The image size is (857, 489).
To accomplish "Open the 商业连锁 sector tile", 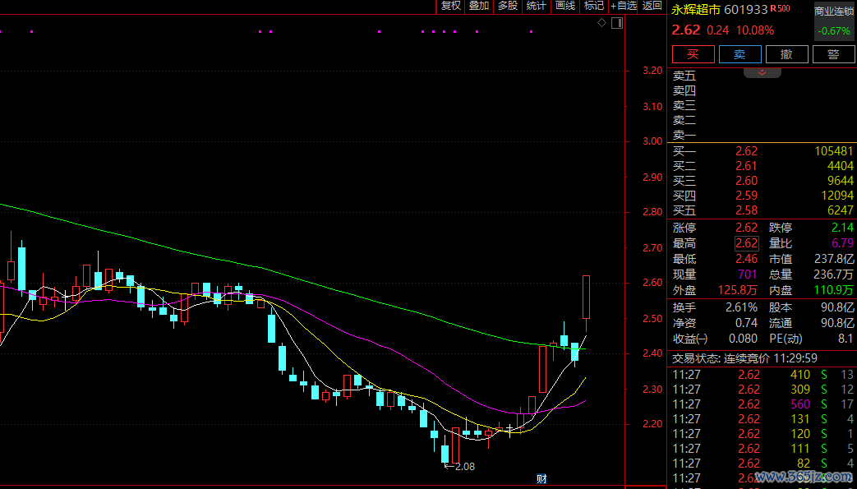I will click(x=834, y=21).
